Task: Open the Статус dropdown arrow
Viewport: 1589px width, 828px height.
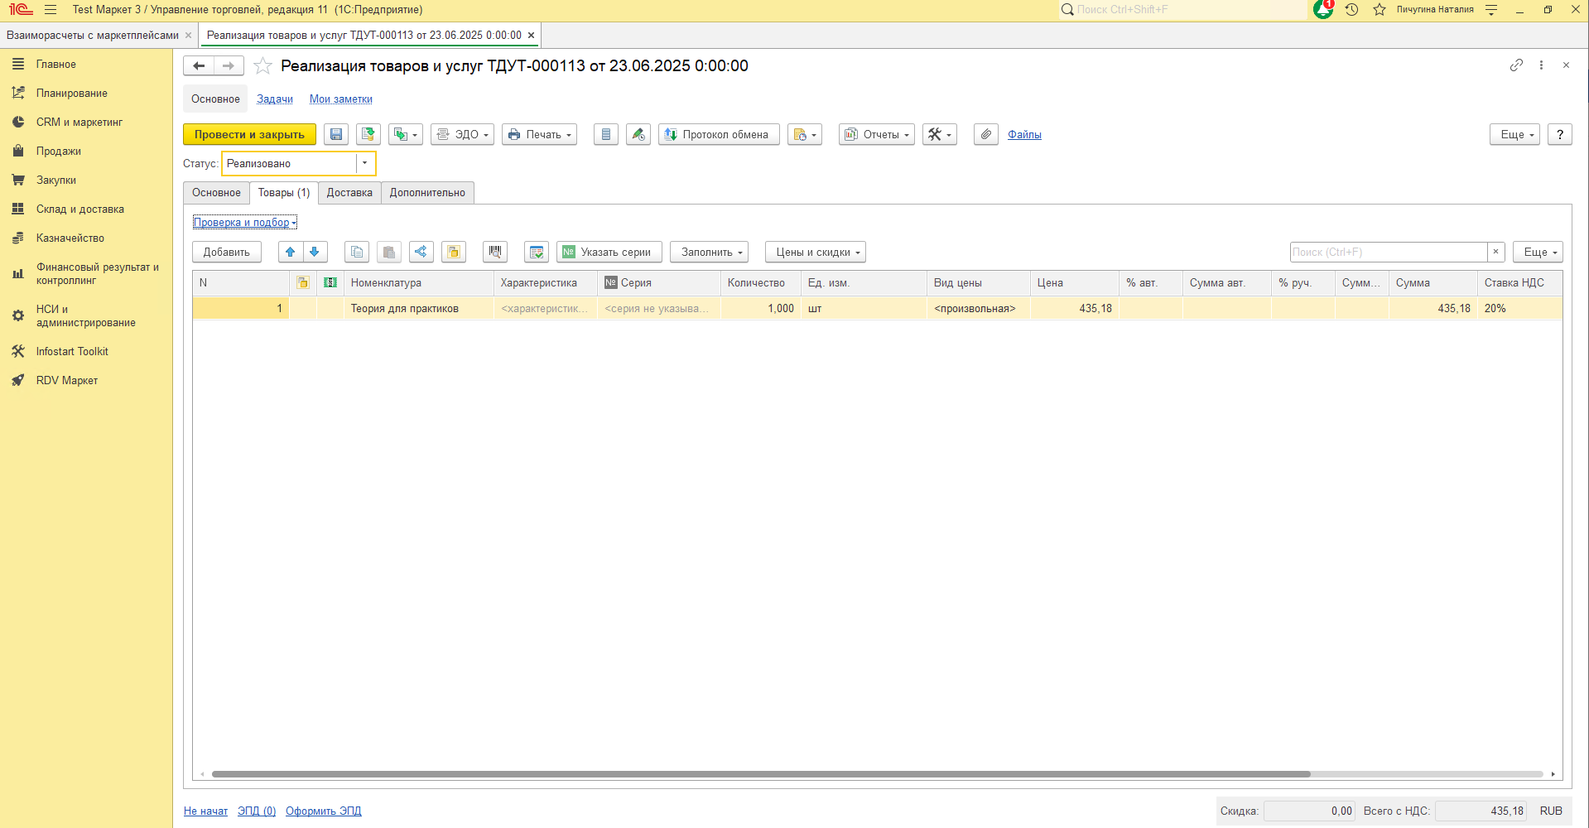Action: 365,163
